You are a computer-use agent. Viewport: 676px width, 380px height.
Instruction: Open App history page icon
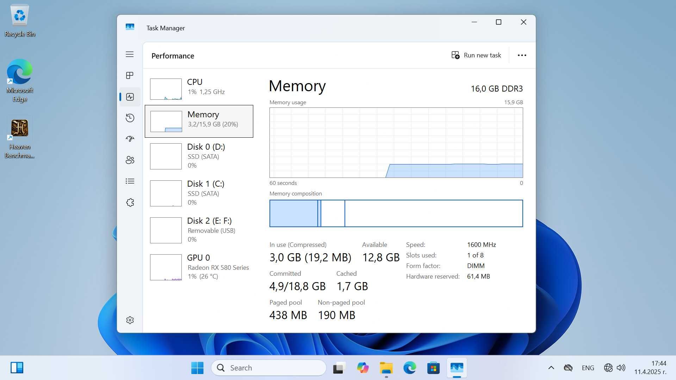(x=130, y=118)
